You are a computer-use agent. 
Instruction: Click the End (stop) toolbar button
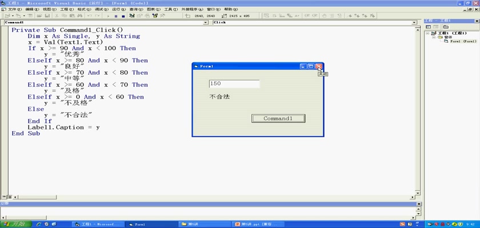[123, 16]
